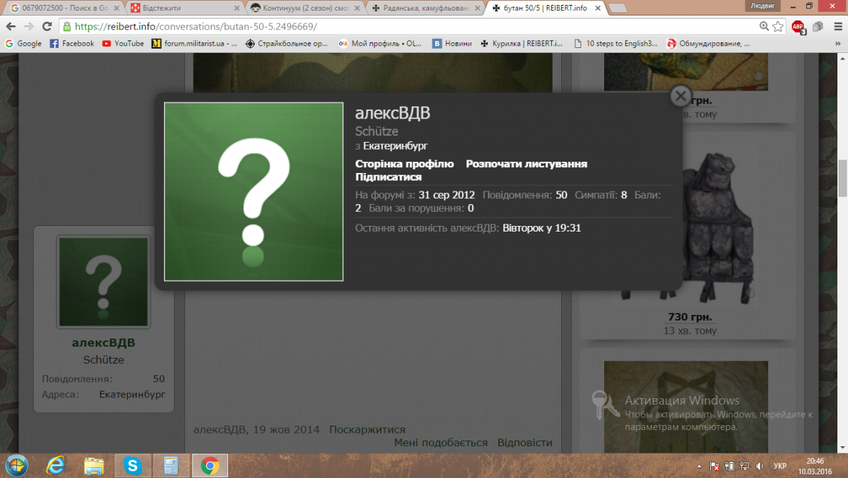
Task: Click the Екатеринбург address link in sidebar
Action: (132, 395)
